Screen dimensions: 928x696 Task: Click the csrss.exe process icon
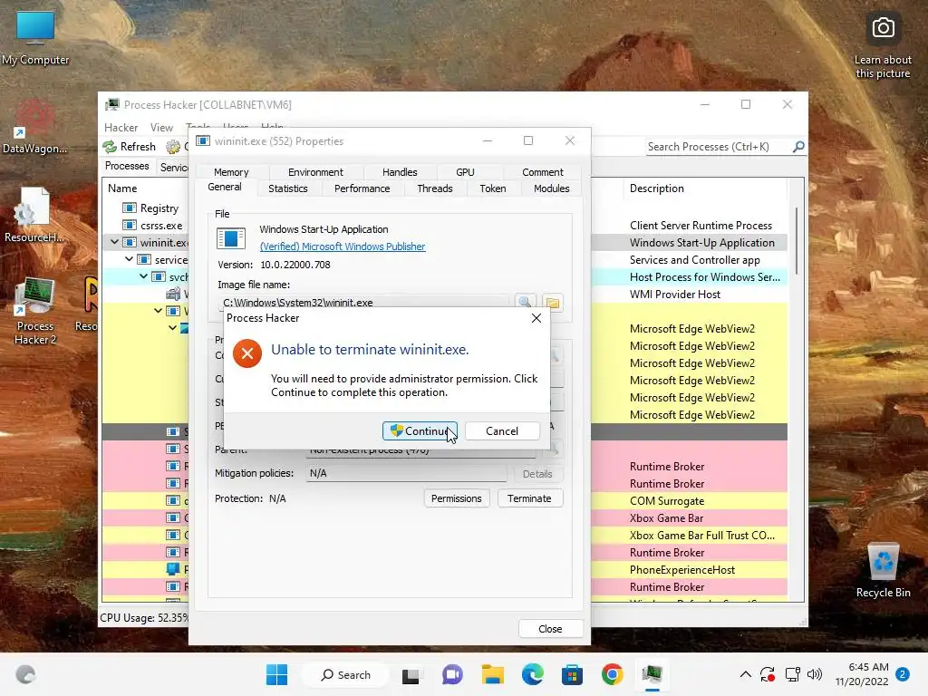[x=130, y=226]
